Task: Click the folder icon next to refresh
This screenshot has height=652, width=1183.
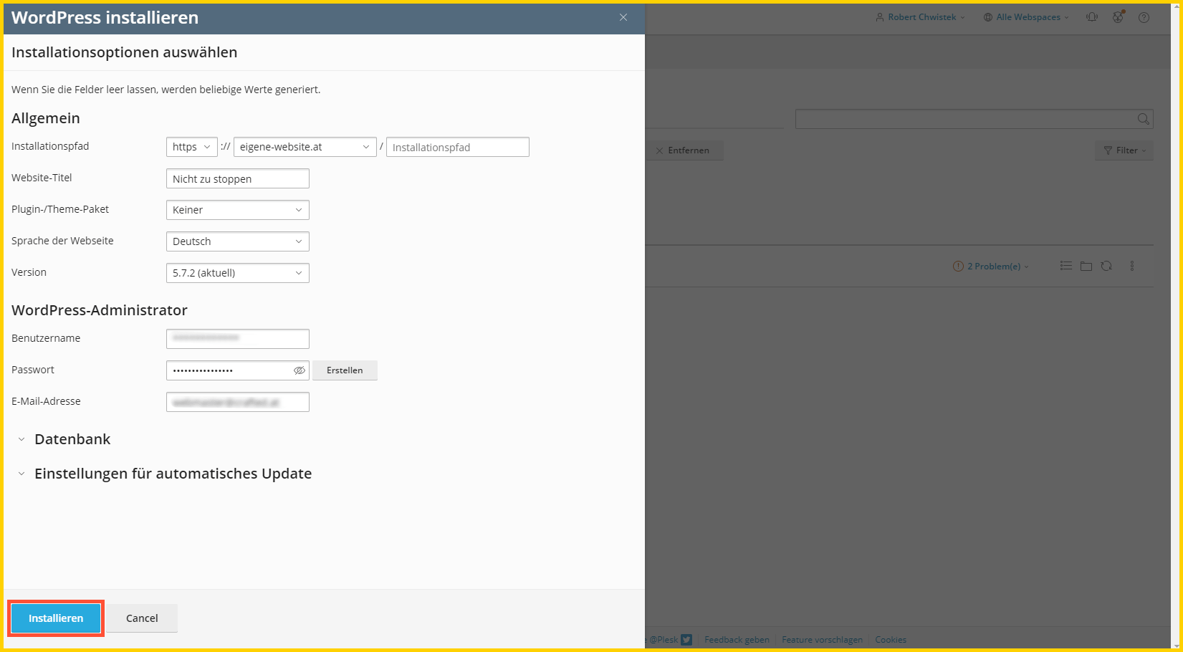Action: tap(1086, 266)
